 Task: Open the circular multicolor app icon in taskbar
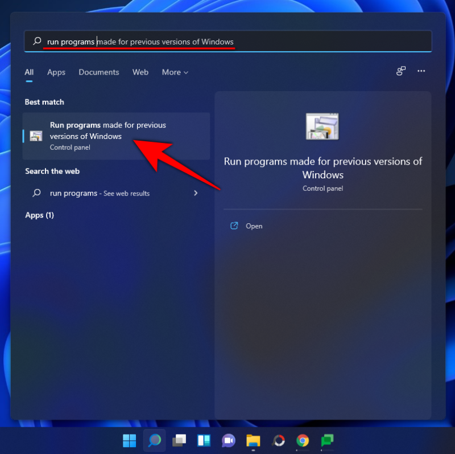click(x=279, y=441)
